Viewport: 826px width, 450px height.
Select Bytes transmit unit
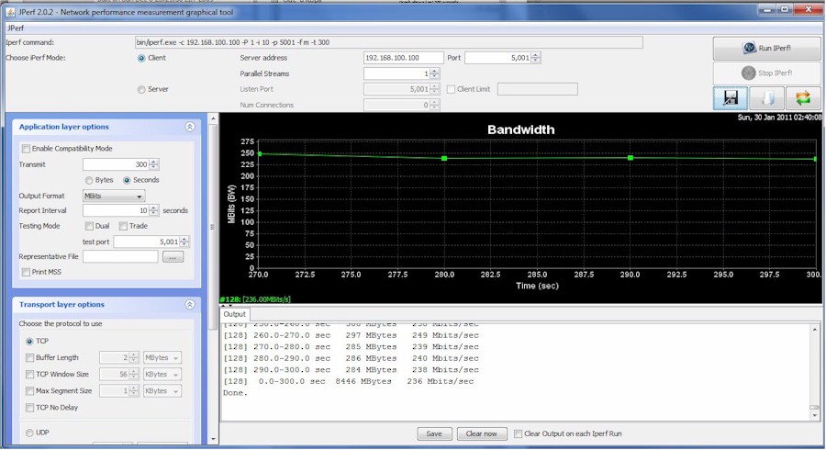(x=89, y=180)
